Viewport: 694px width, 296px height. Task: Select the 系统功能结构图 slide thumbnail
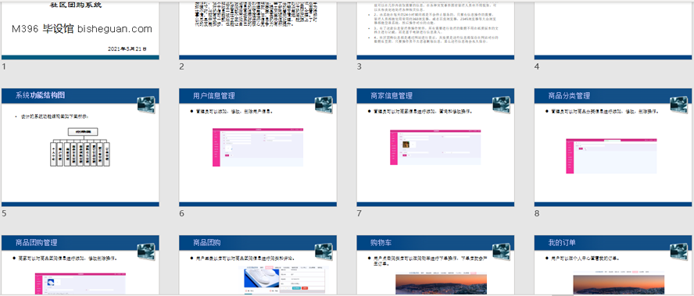point(80,148)
